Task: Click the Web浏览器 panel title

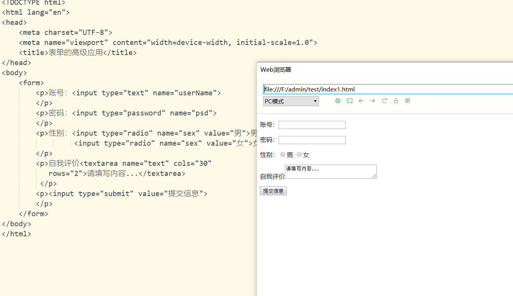Action: [x=276, y=70]
